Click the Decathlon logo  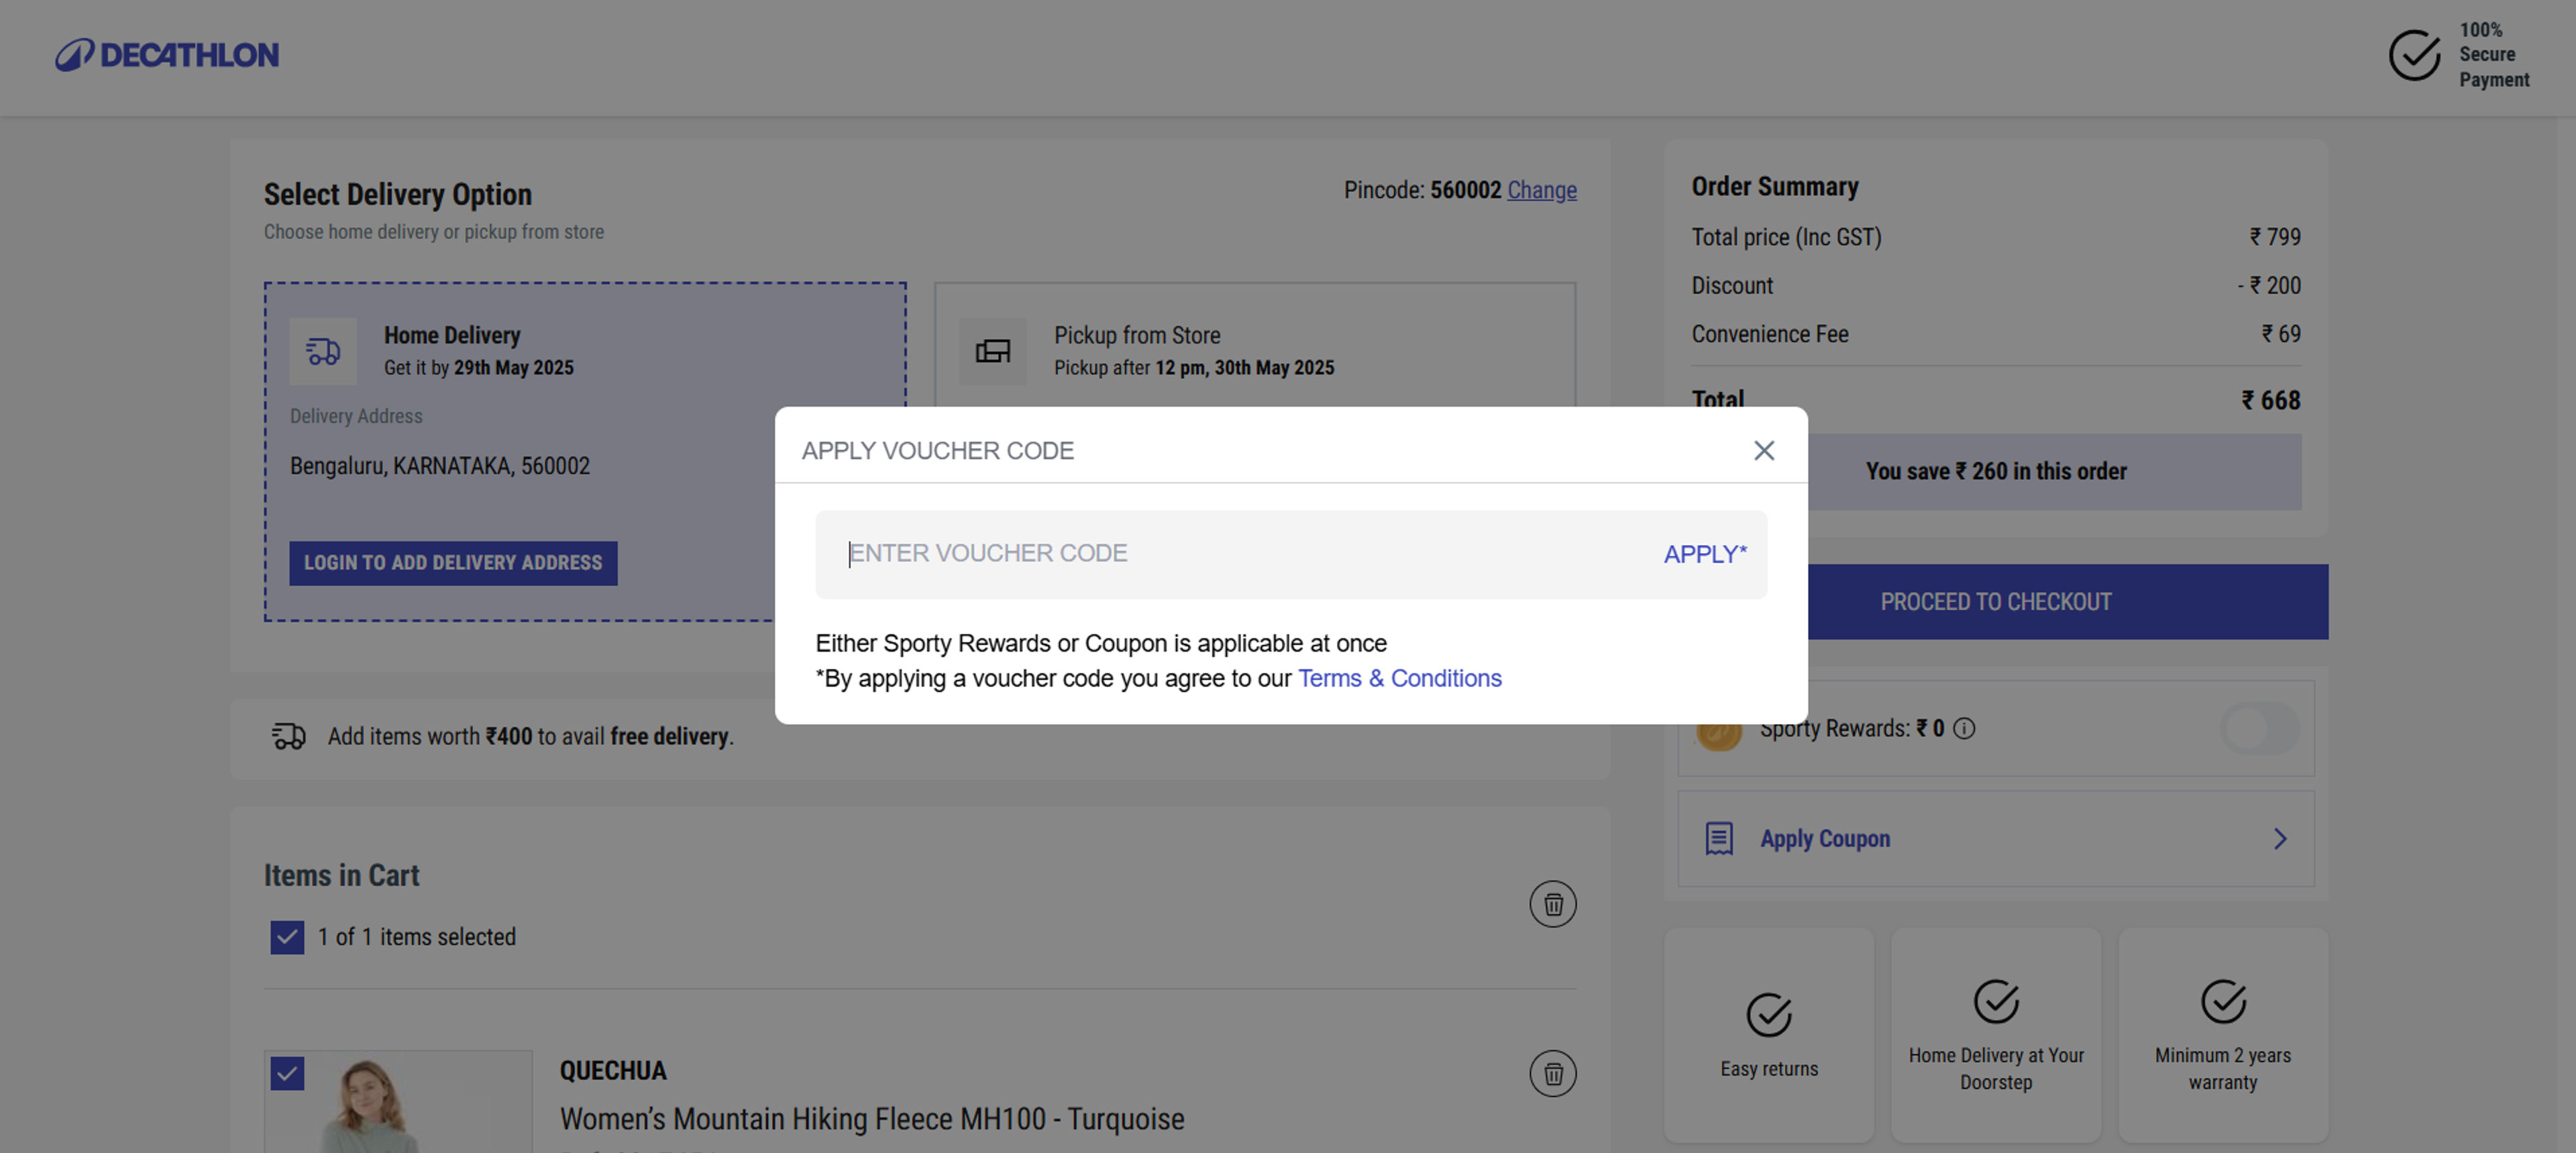(x=167, y=55)
